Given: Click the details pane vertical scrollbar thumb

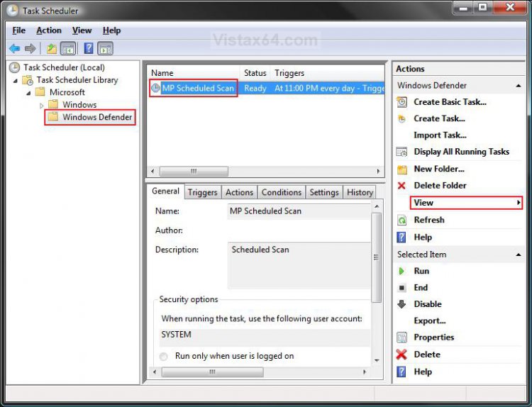Looking at the screenshot, I should [376, 257].
